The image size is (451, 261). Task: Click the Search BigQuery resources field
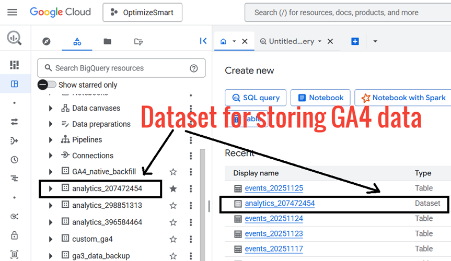121,68
